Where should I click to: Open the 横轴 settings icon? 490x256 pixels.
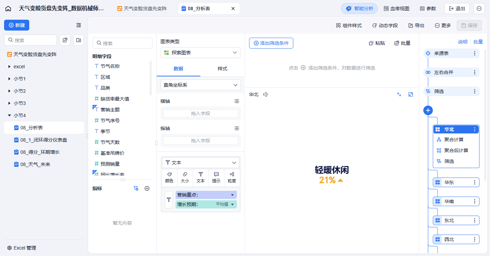pyautogui.click(x=237, y=101)
